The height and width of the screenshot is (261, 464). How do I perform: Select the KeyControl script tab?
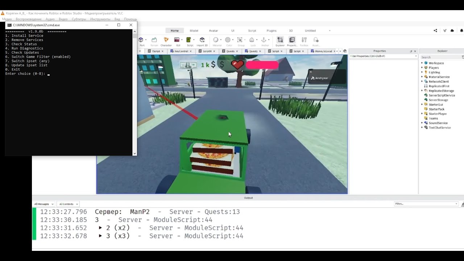(181, 51)
